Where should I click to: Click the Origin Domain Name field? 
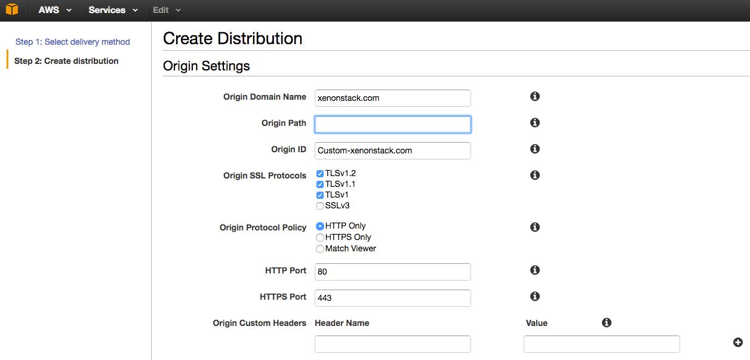click(392, 98)
